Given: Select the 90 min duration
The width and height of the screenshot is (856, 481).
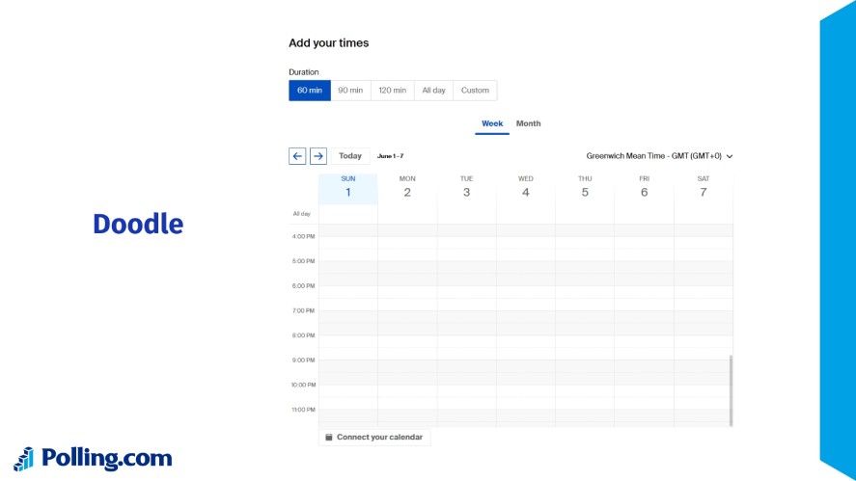Looking at the screenshot, I should tap(350, 91).
